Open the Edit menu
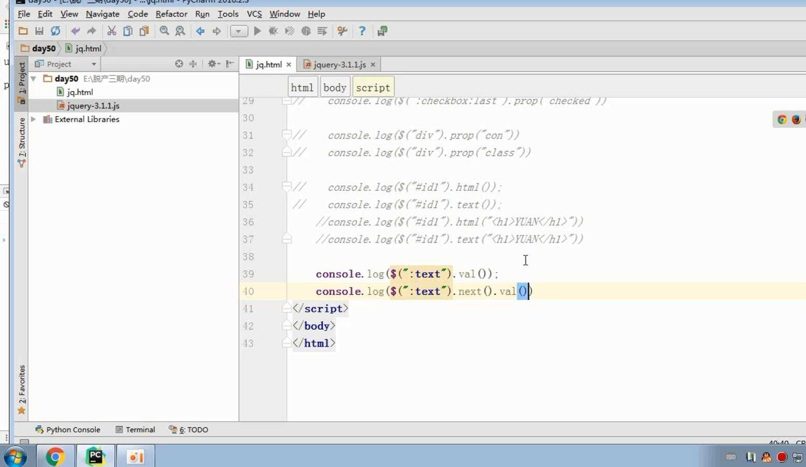The height and width of the screenshot is (467, 806). [x=45, y=14]
